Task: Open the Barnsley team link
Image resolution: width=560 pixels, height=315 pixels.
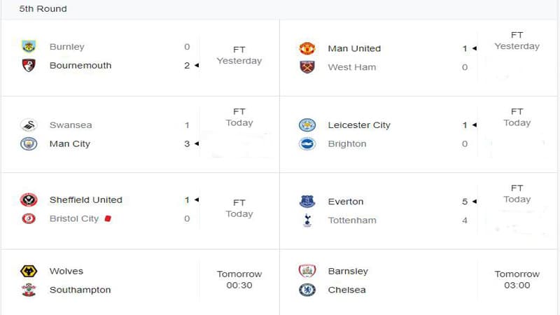Action: tap(348, 271)
